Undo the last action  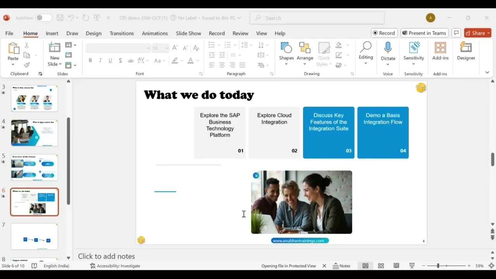pos(71,18)
